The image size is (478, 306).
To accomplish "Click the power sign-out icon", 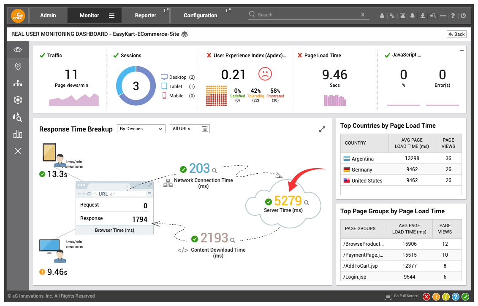I will click(x=463, y=16).
